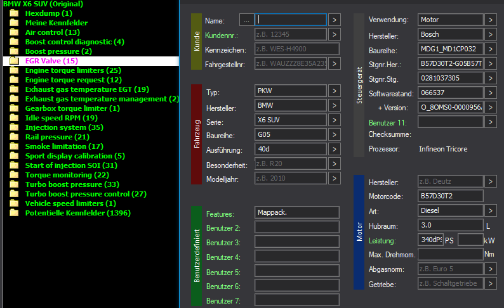Click the Leistung PS field 340dPS
The image size is (504, 308).
tap(431, 240)
